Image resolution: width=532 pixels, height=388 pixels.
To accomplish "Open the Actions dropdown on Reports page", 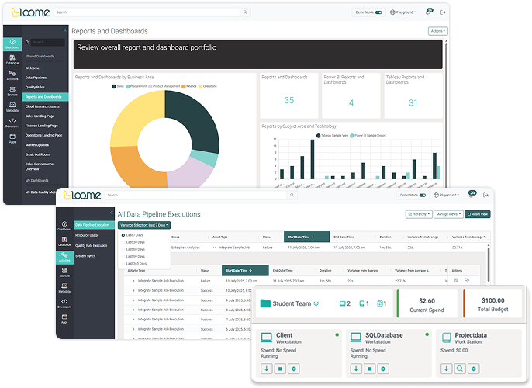I will [437, 31].
